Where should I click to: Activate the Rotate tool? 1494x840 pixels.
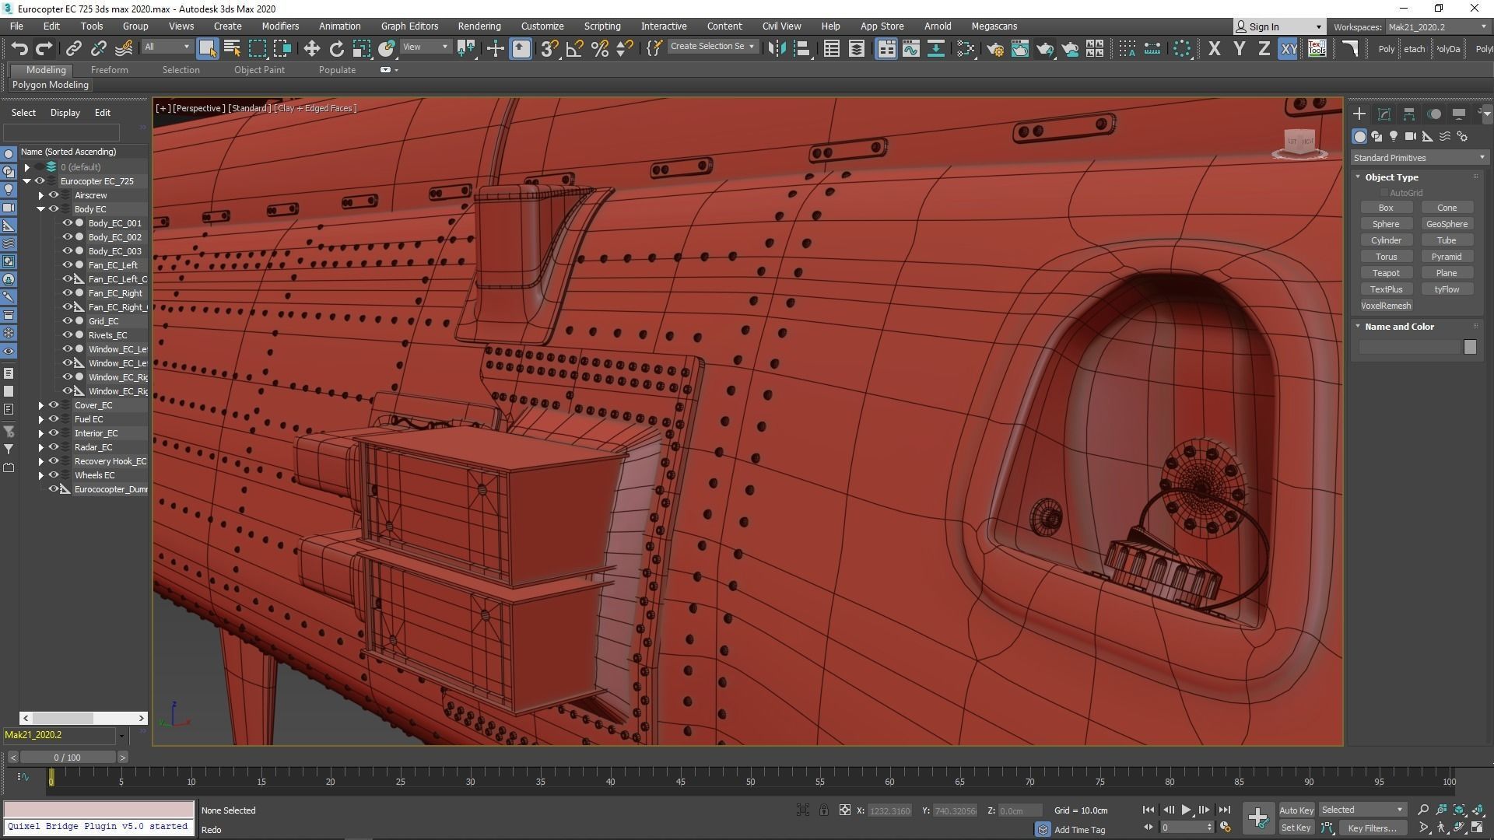click(x=336, y=49)
